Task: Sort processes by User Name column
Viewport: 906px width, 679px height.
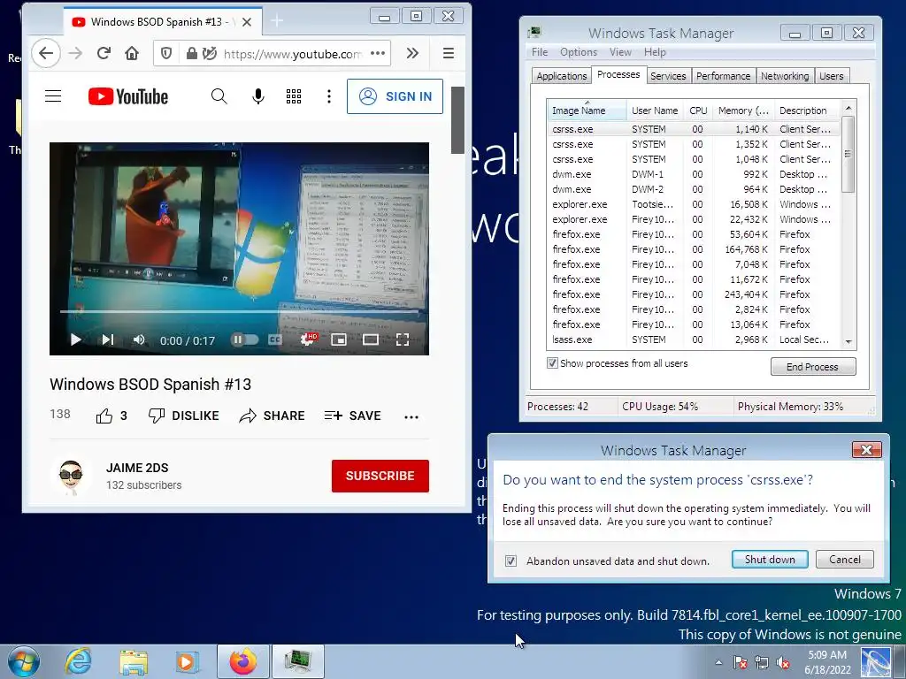Action: [655, 111]
